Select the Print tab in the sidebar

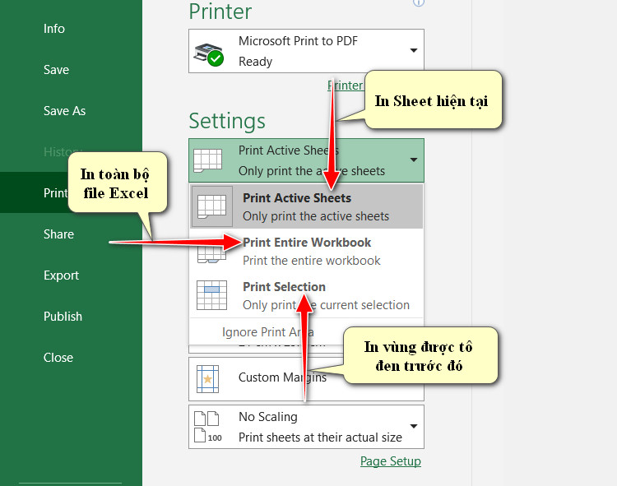point(55,192)
